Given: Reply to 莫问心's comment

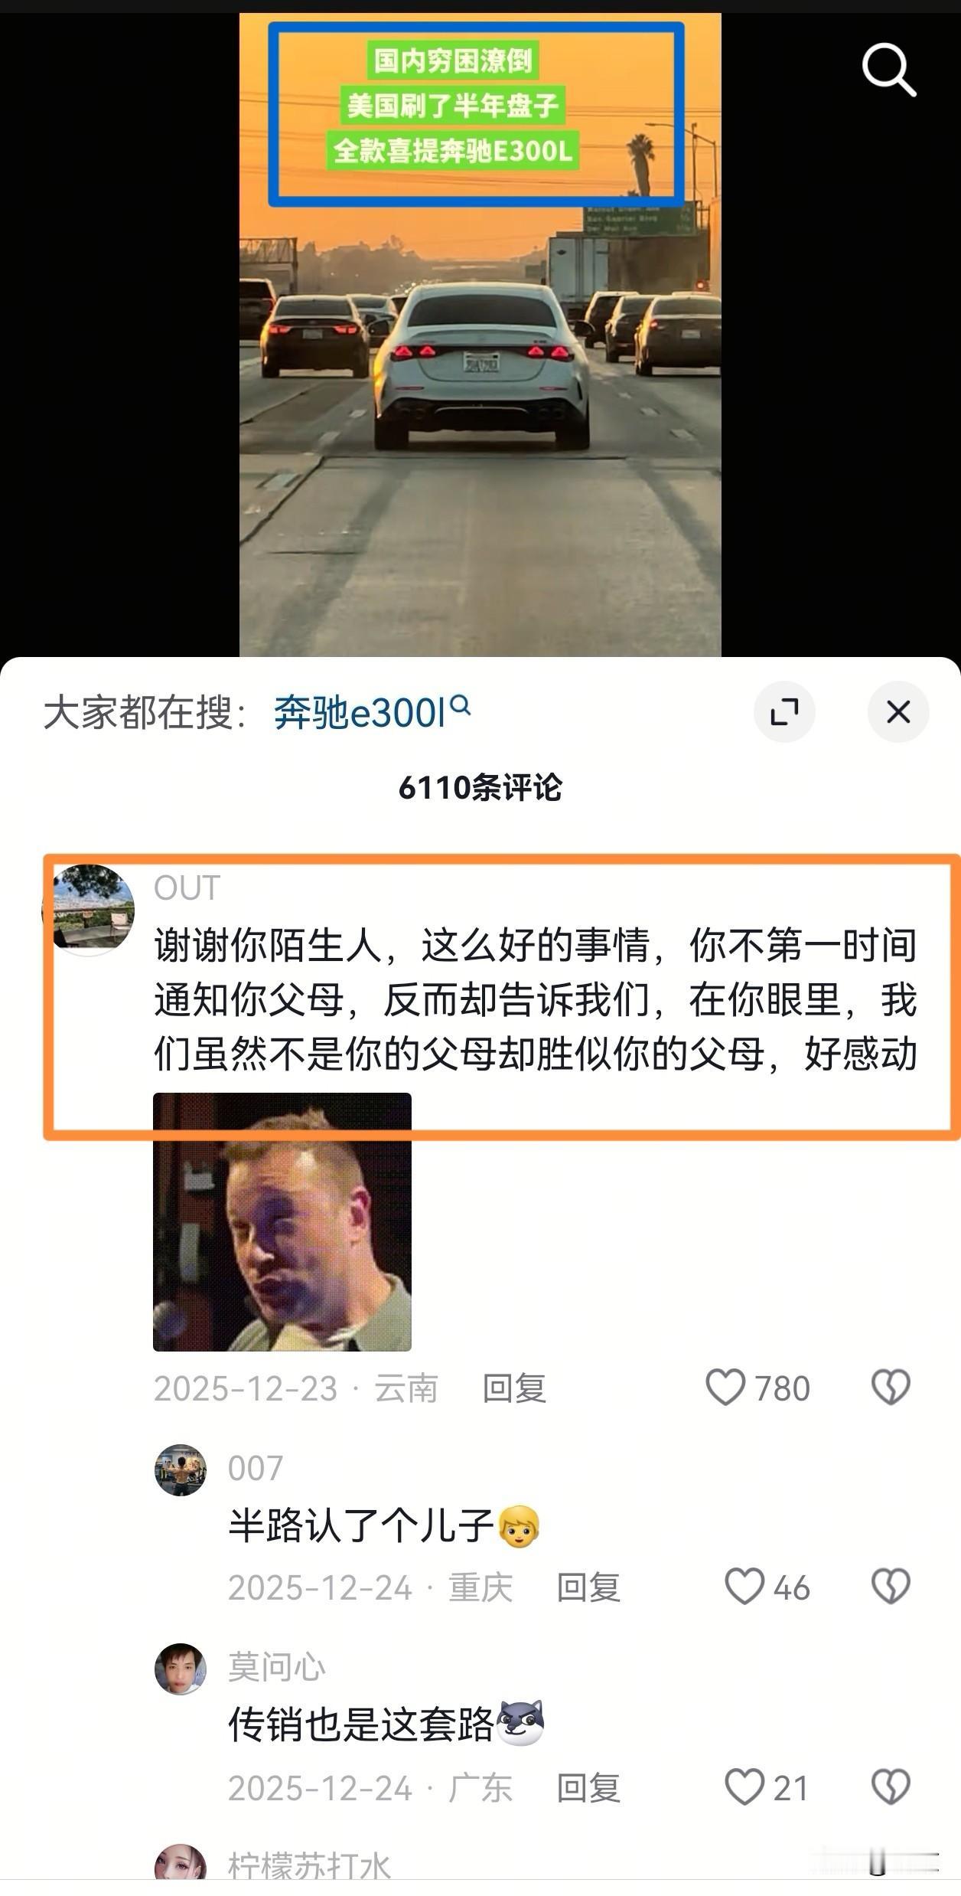Looking at the screenshot, I should (x=588, y=1788).
